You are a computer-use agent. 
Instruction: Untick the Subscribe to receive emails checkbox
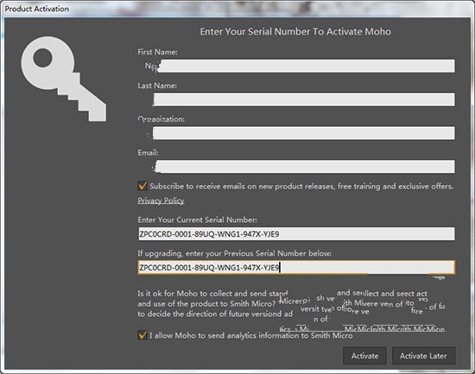pos(142,186)
